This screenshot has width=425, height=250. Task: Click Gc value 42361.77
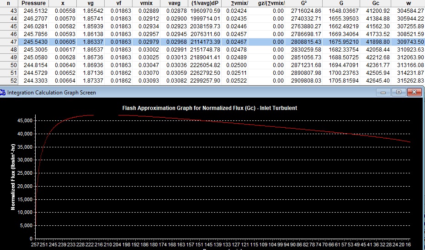pyautogui.click(x=379, y=65)
